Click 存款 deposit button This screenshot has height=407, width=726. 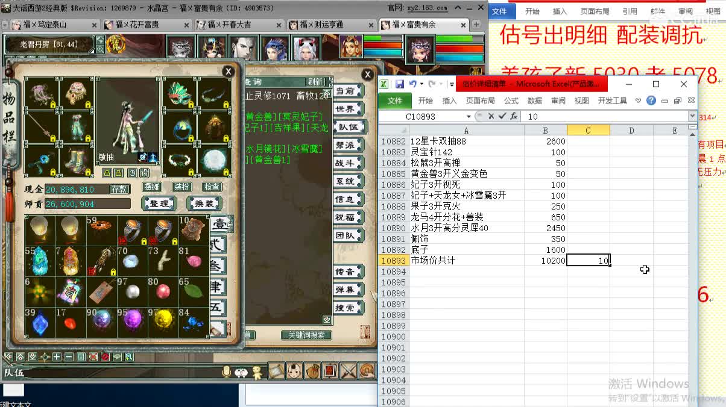[x=119, y=189]
